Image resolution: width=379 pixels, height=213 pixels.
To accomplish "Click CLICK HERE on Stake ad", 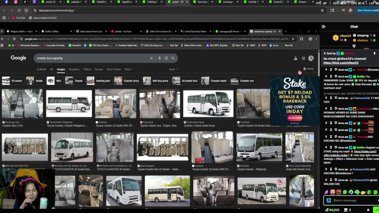I will pos(295,118).
